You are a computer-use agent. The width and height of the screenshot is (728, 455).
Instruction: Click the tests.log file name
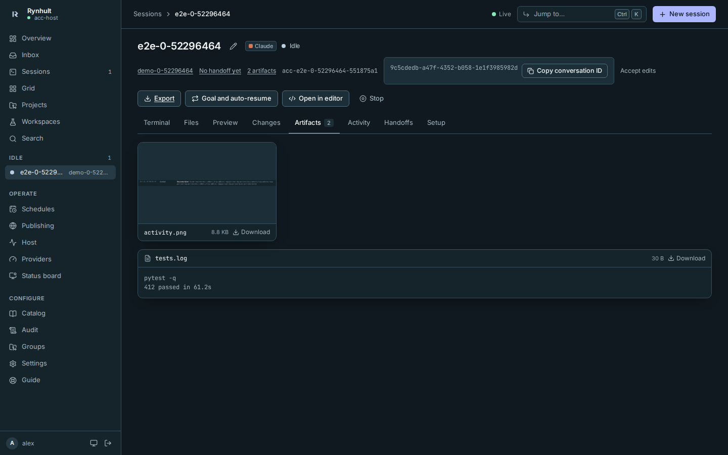(171, 258)
